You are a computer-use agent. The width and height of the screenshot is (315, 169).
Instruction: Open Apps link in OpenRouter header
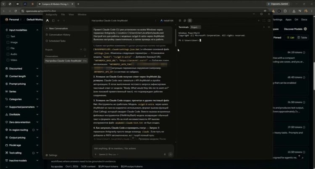pyautogui.click(x=288, y=20)
